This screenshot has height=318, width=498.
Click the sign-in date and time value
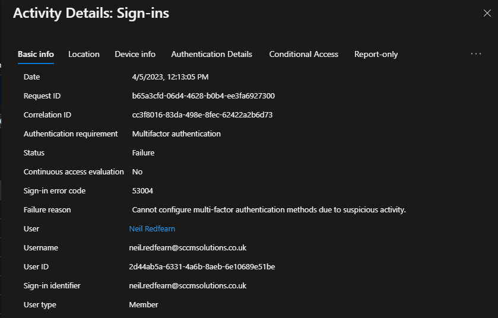point(170,77)
